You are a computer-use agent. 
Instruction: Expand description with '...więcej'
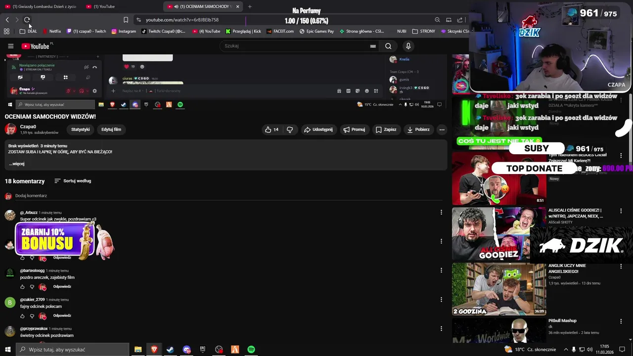(x=16, y=164)
